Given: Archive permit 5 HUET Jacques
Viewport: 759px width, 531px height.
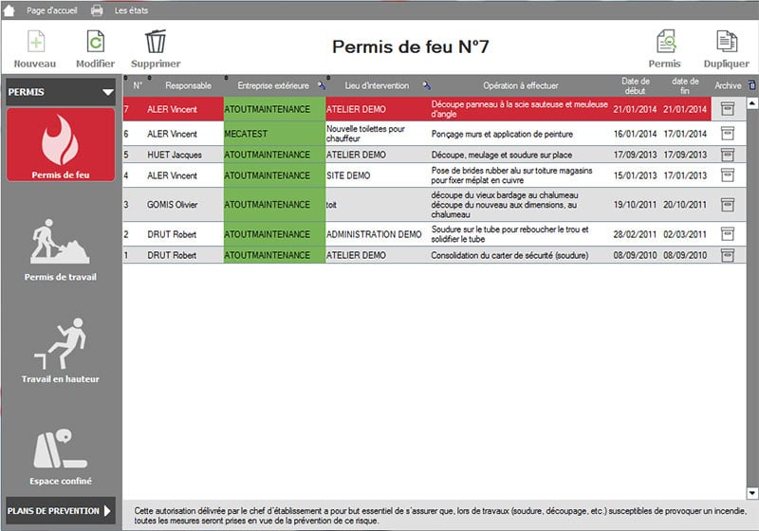Looking at the screenshot, I should point(728,155).
